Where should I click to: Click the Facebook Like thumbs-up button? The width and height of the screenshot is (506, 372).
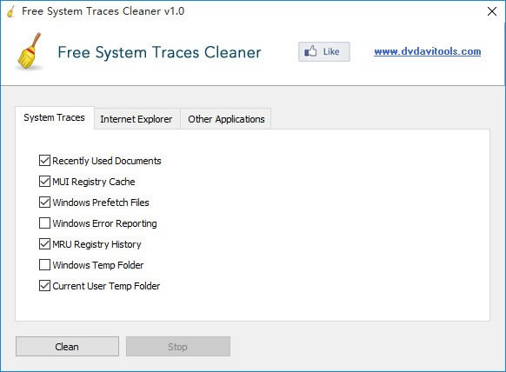point(323,51)
